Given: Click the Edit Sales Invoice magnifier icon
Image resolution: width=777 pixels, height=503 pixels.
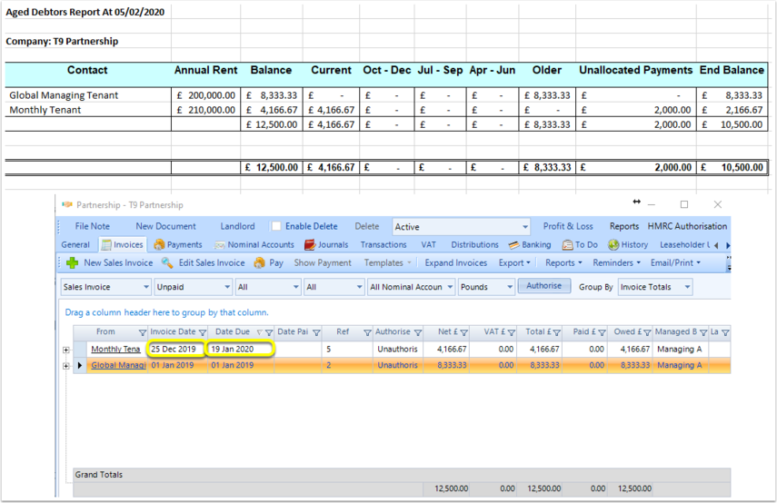Looking at the screenshot, I should pos(167,263).
